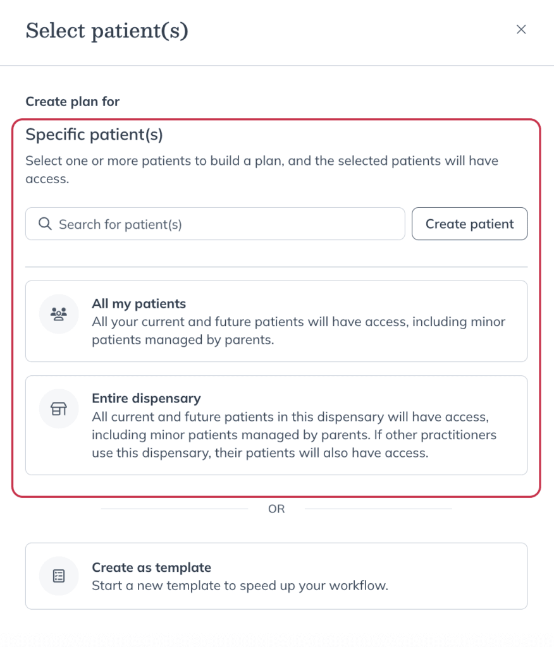Screen dimensions: 554x647
Task: Click the Specific patient(s) heading
Action: [94, 135]
